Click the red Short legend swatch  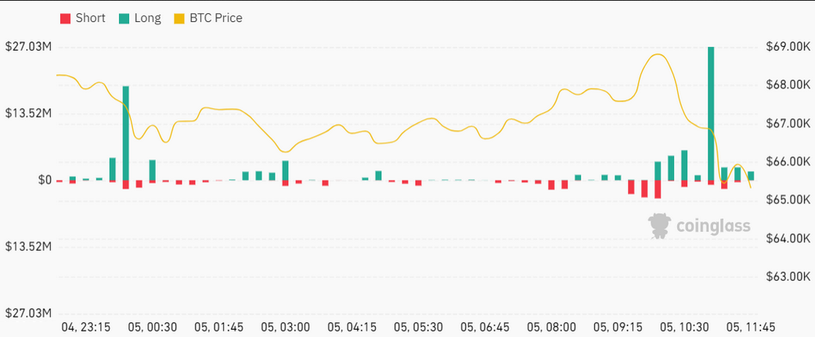click(66, 18)
